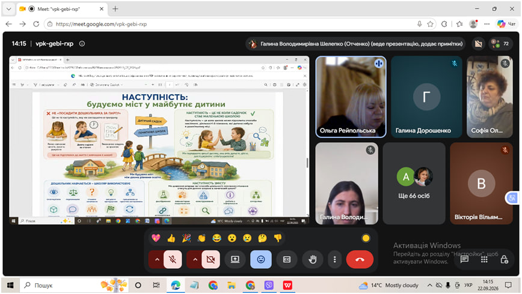This screenshot has height=294, width=522.
Task: Send the thumbs down reaction
Action: [278, 238]
